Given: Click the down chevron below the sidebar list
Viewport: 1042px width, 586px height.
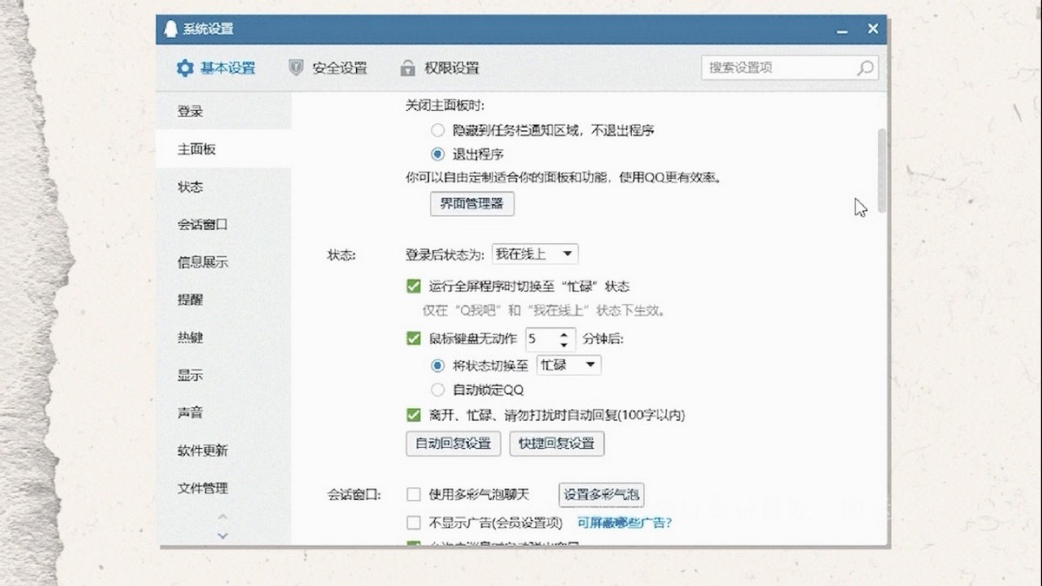Looking at the screenshot, I should pyautogui.click(x=223, y=536).
